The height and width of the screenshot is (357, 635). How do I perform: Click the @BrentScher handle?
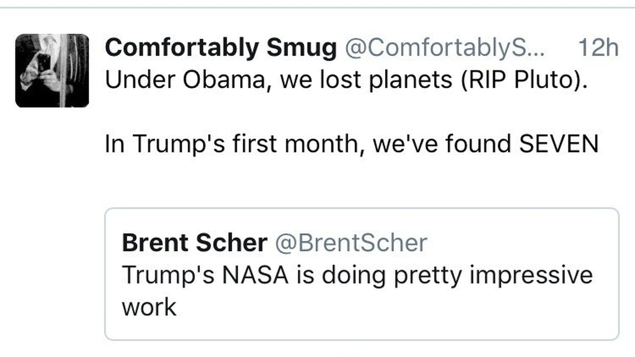351,243
